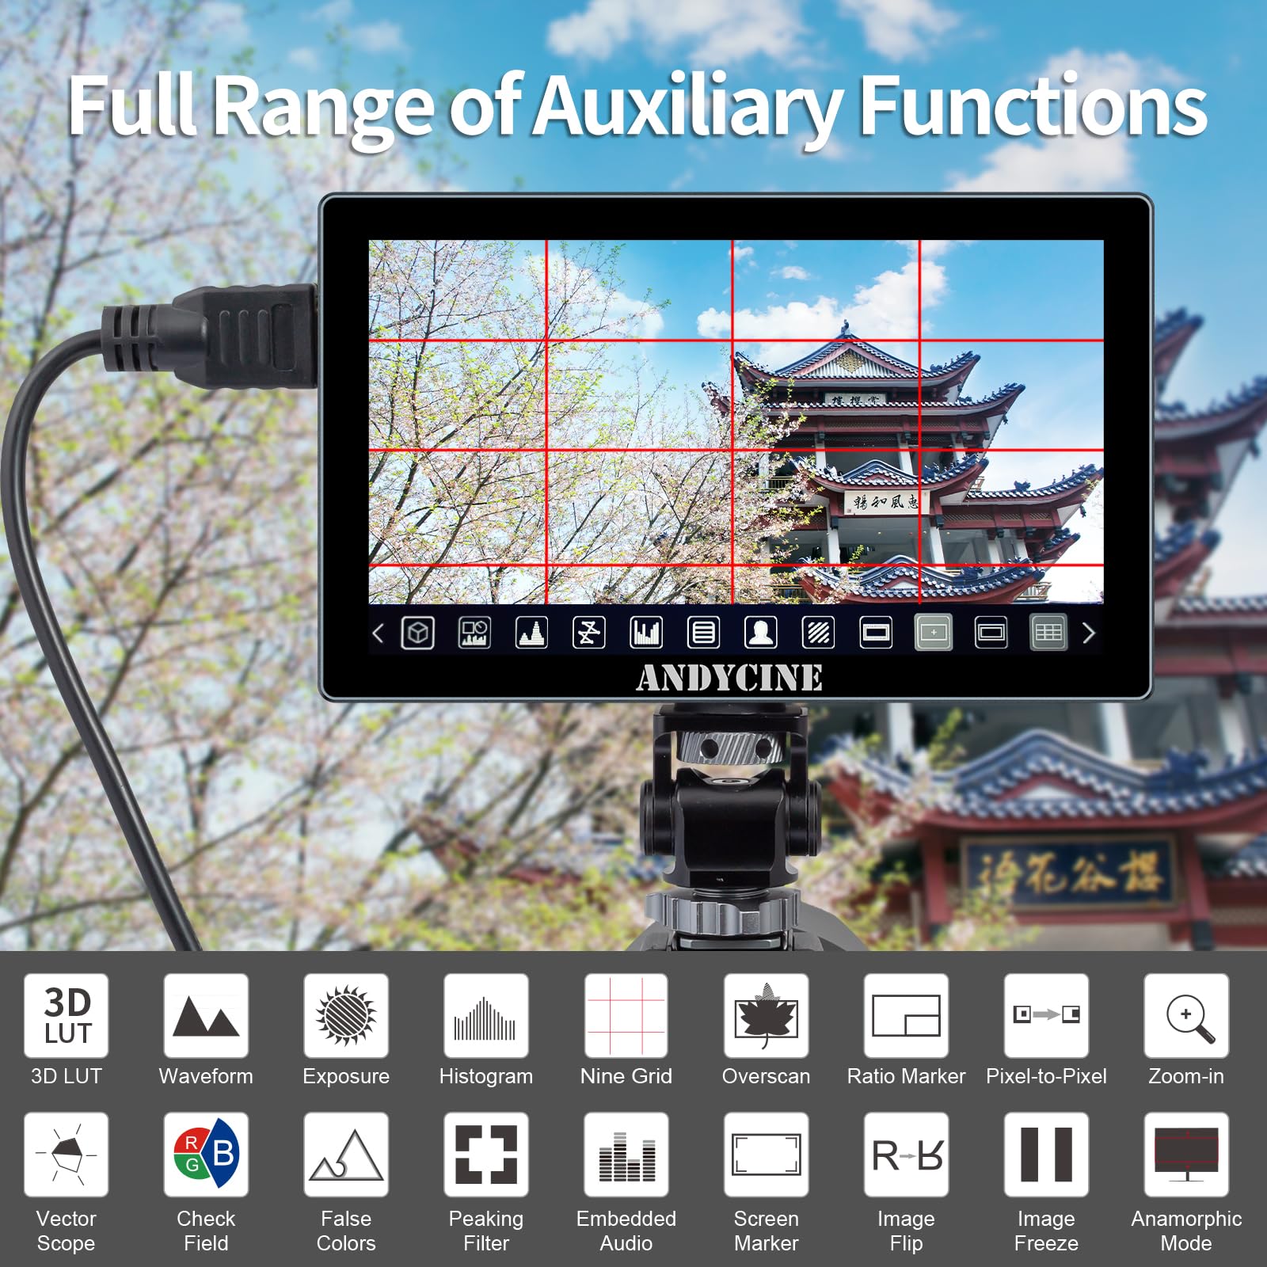Select the waveform peaks icon on monitor toolbar

coord(531,633)
